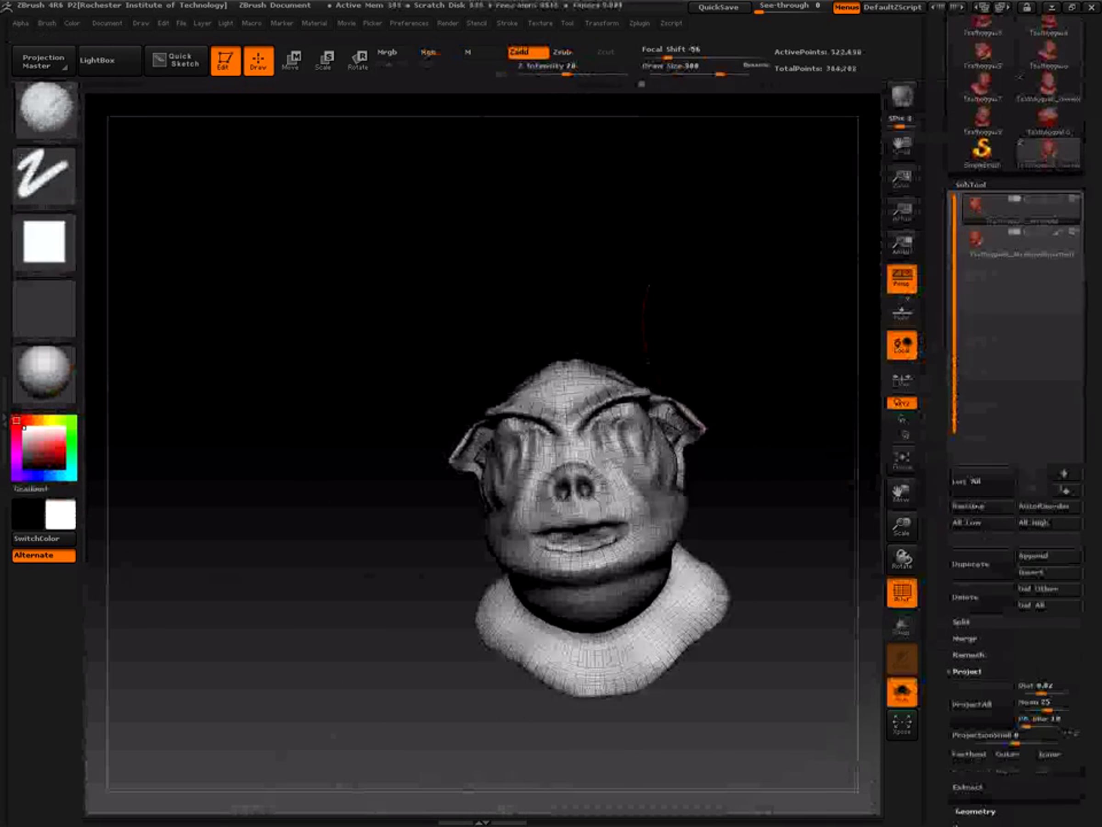This screenshot has width=1102, height=827.
Task: Open the Brush menu
Action: pos(47,23)
